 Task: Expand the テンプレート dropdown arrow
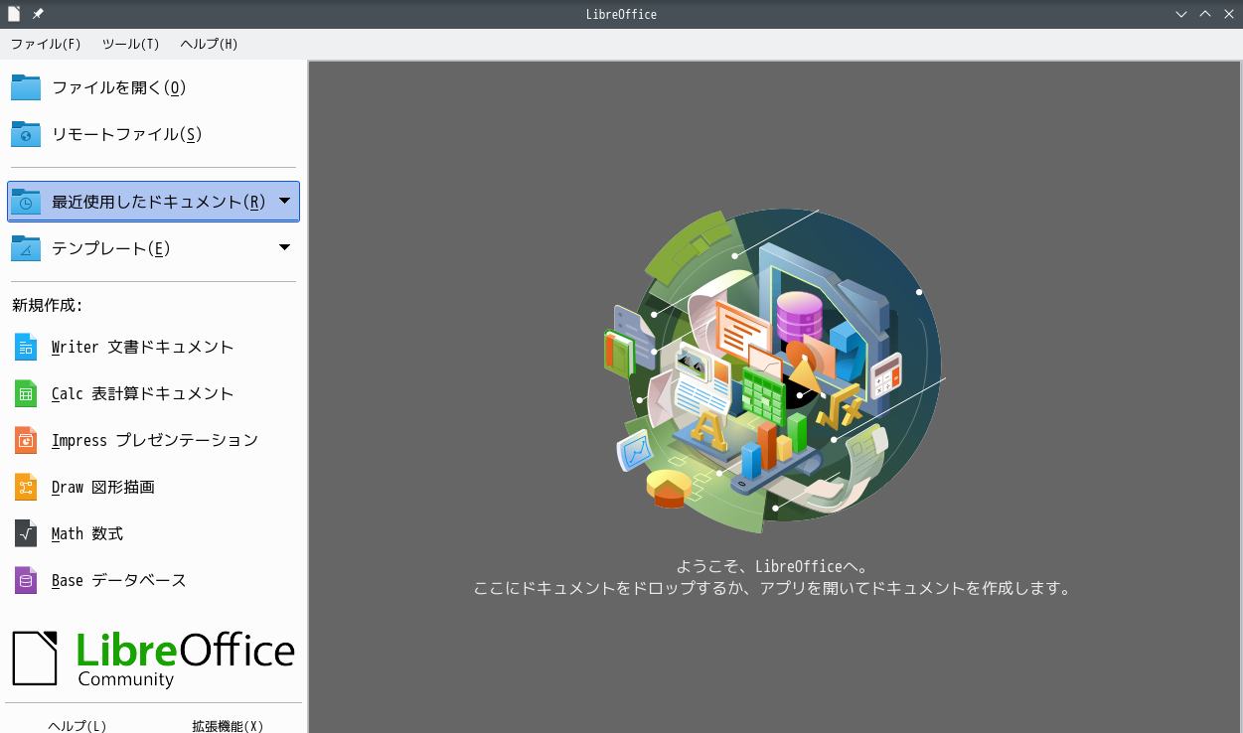point(284,248)
